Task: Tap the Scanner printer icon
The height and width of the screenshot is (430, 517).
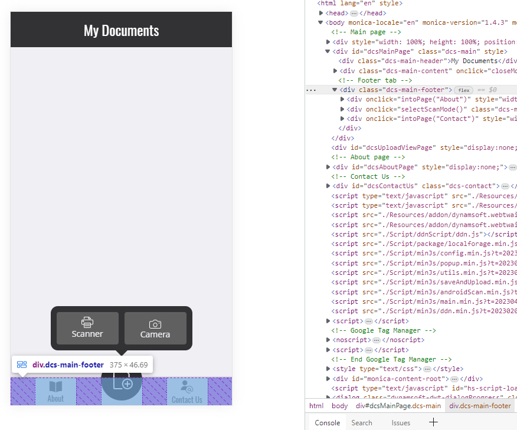Action: tap(87, 323)
